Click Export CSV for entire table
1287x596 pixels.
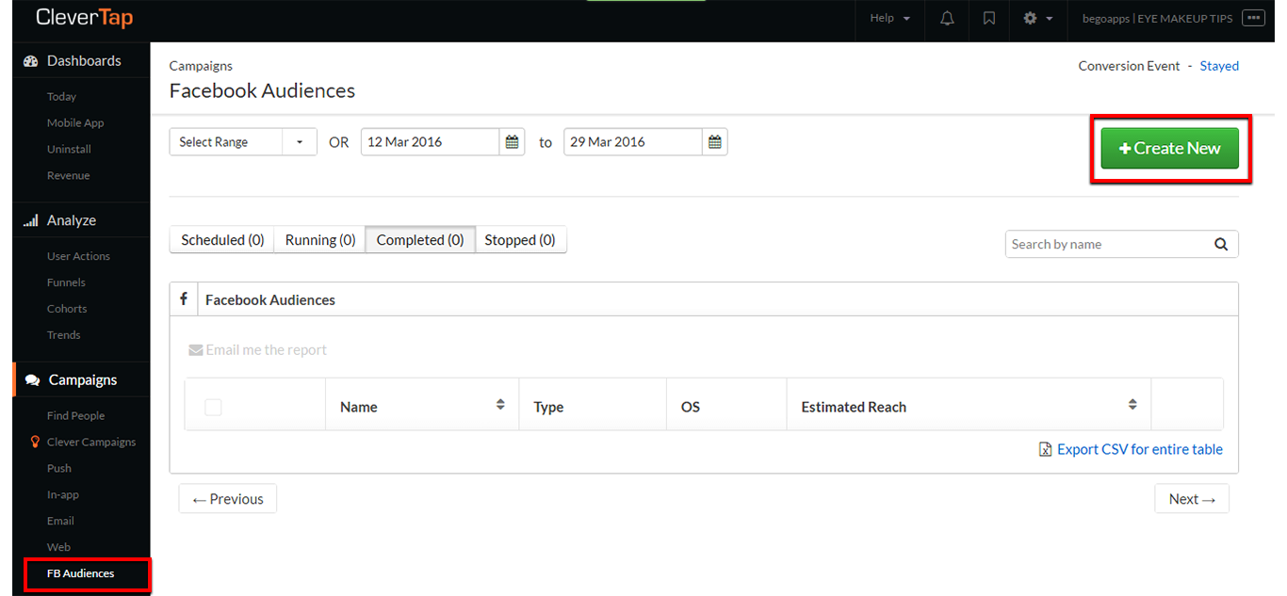1140,449
